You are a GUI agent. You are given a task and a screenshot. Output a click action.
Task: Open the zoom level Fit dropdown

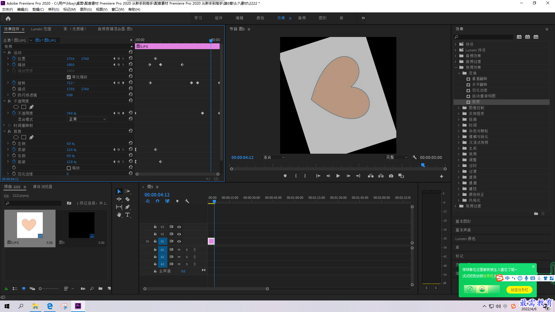274,157
